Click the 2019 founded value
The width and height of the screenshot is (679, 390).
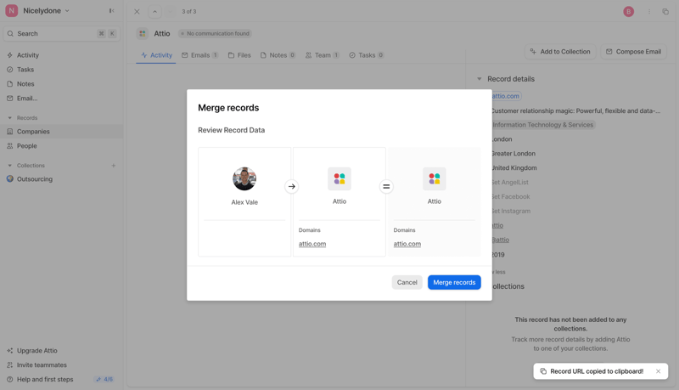tap(498, 255)
